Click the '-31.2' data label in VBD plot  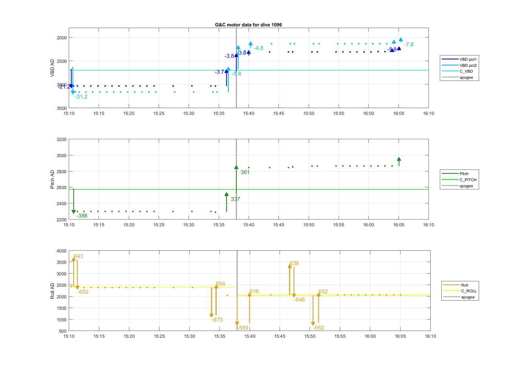pos(81,97)
